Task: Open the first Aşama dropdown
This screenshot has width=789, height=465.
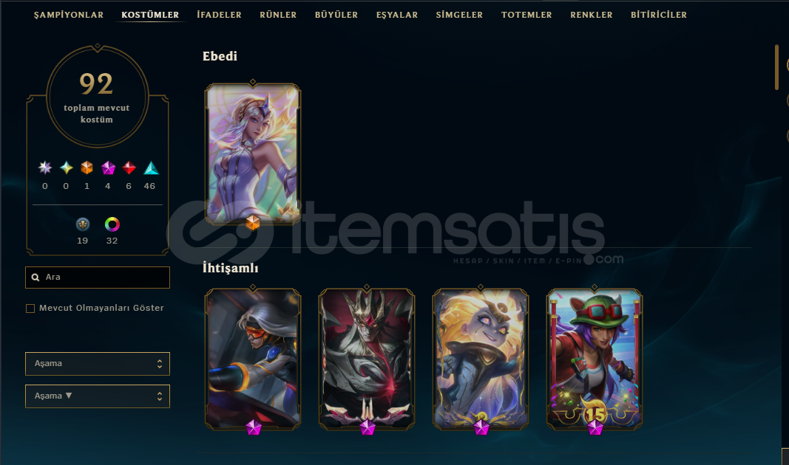Action: pyautogui.click(x=98, y=364)
